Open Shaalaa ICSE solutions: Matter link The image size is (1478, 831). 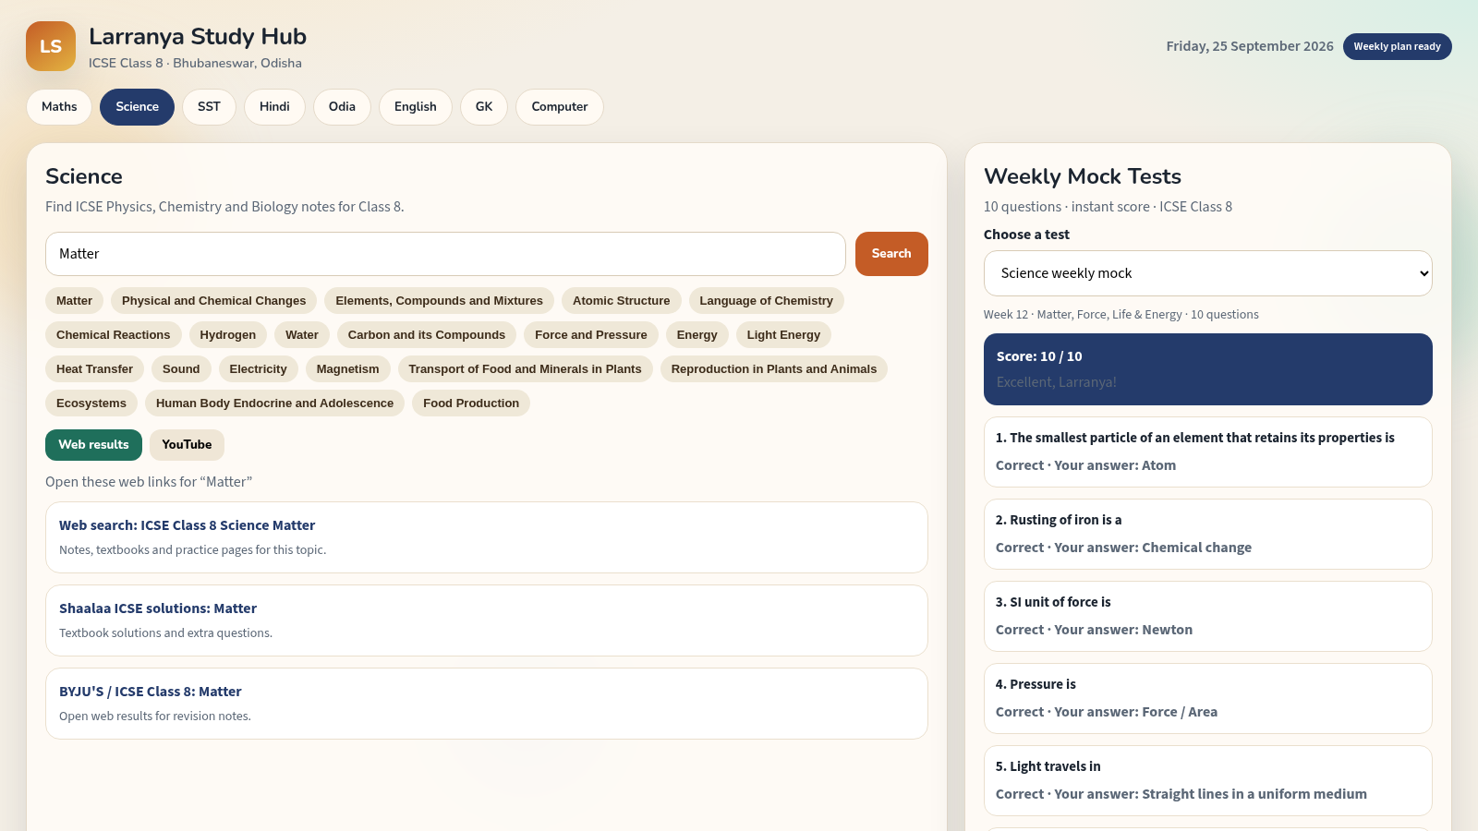tap(487, 620)
